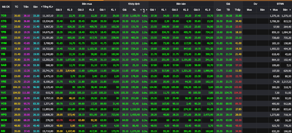Open the SSI ticker symbol
The image size is (292, 133).
(3, 131)
